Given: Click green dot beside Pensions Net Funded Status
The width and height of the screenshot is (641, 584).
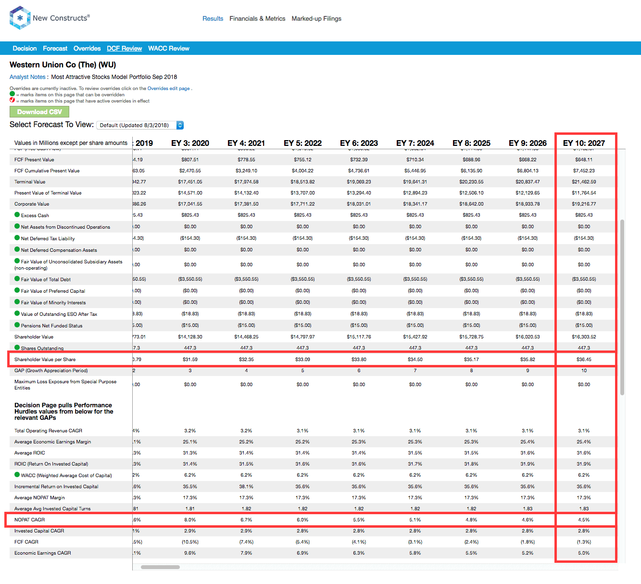Looking at the screenshot, I should click(x=17, y=325).
